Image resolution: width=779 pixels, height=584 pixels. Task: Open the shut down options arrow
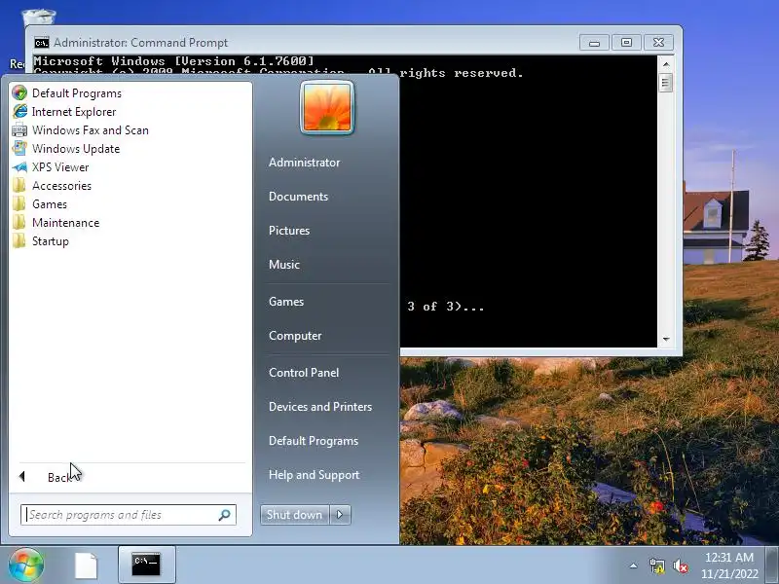click(x=340, y=515)
